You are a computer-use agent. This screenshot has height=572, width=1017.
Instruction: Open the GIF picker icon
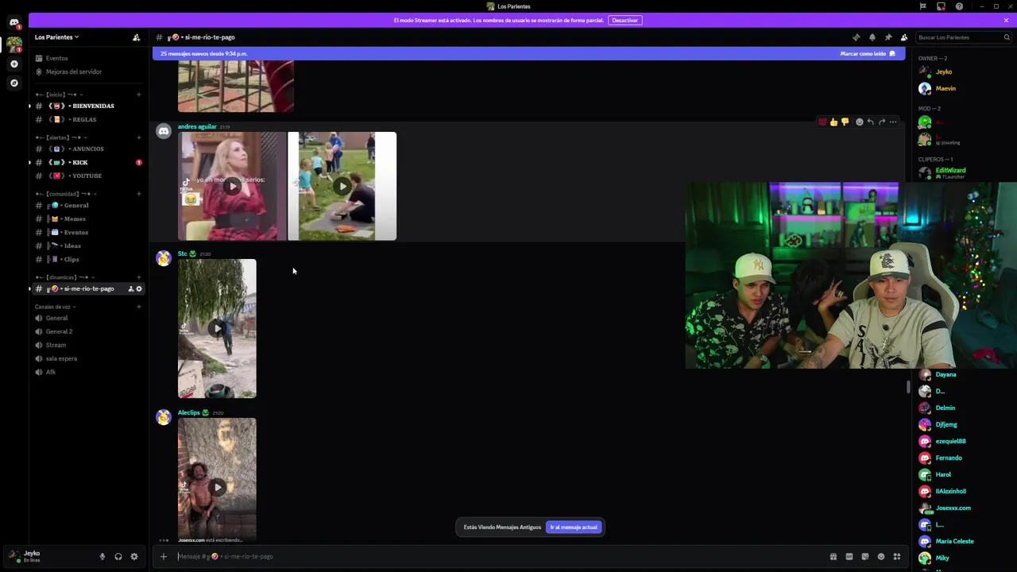click(x=849, y=556)
